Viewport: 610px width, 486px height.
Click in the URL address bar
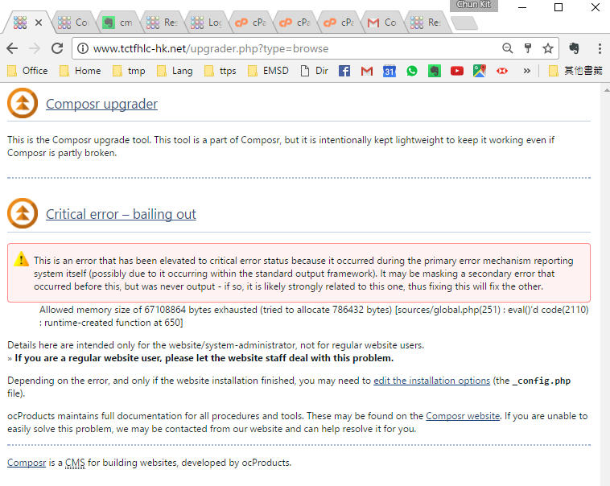click(x=290, y=48)
